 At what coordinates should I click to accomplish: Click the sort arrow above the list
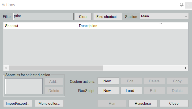161,24
